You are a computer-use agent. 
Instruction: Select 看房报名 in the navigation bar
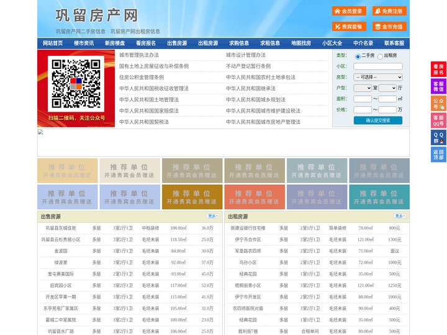(x=146, y=43)
